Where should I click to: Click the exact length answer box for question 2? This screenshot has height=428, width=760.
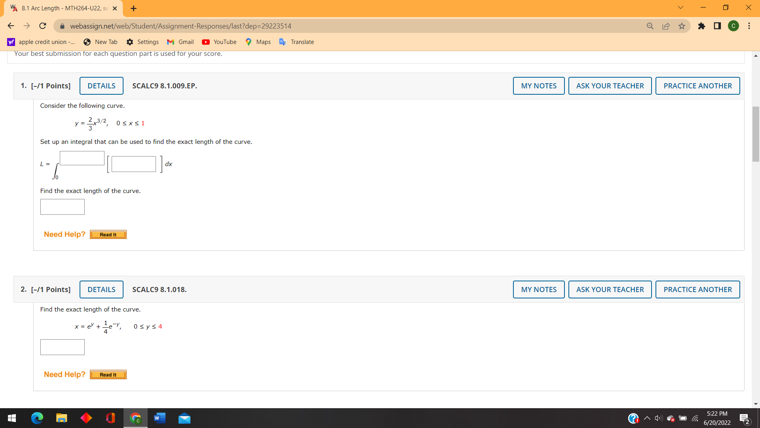[x=62, y=347]
